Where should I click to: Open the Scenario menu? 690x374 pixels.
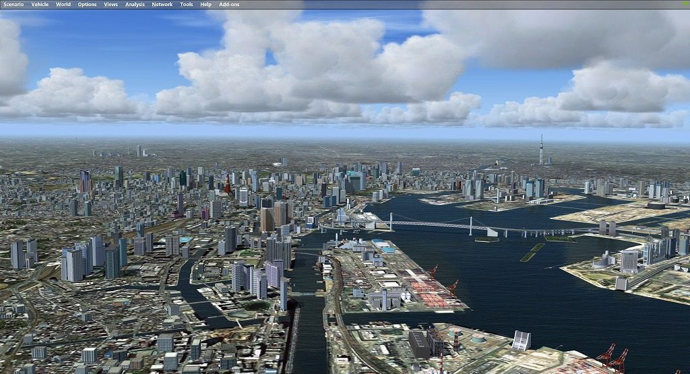coord(13,5)
